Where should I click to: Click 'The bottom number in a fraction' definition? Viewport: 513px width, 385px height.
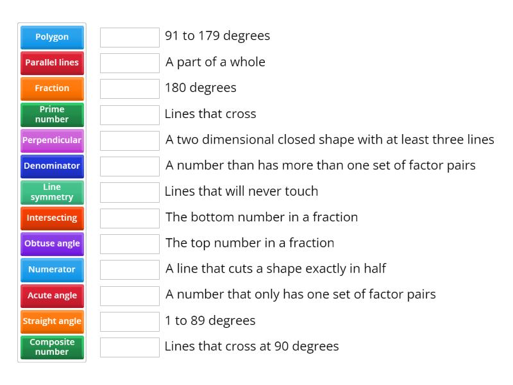click(262, 217)
